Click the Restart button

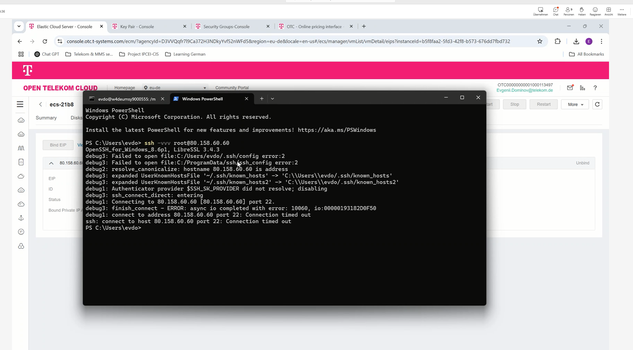543,104
